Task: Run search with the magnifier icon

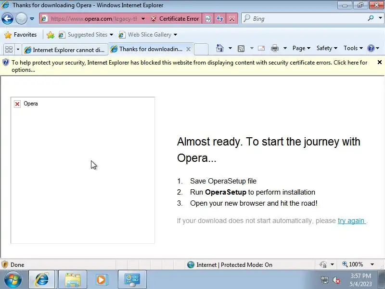Action: pyautogui.click(x=371, y=18)
